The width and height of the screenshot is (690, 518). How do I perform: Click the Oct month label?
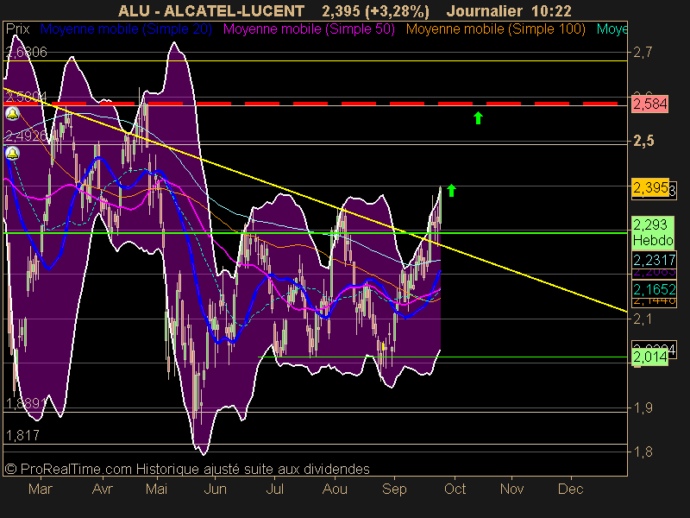pos(455,489)
